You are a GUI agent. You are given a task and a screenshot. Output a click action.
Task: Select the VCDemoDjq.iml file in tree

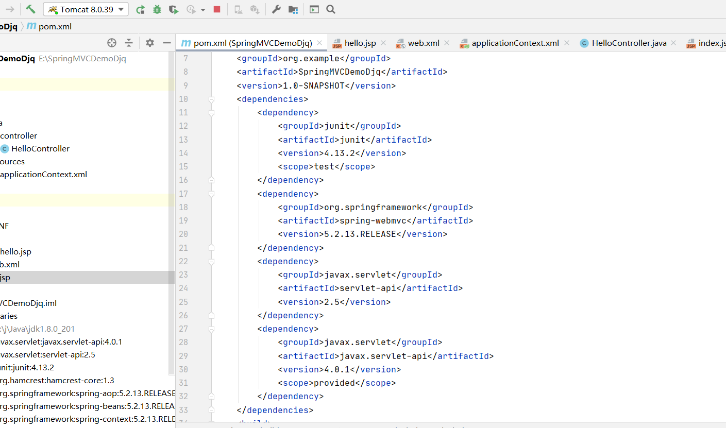point(28,303)
